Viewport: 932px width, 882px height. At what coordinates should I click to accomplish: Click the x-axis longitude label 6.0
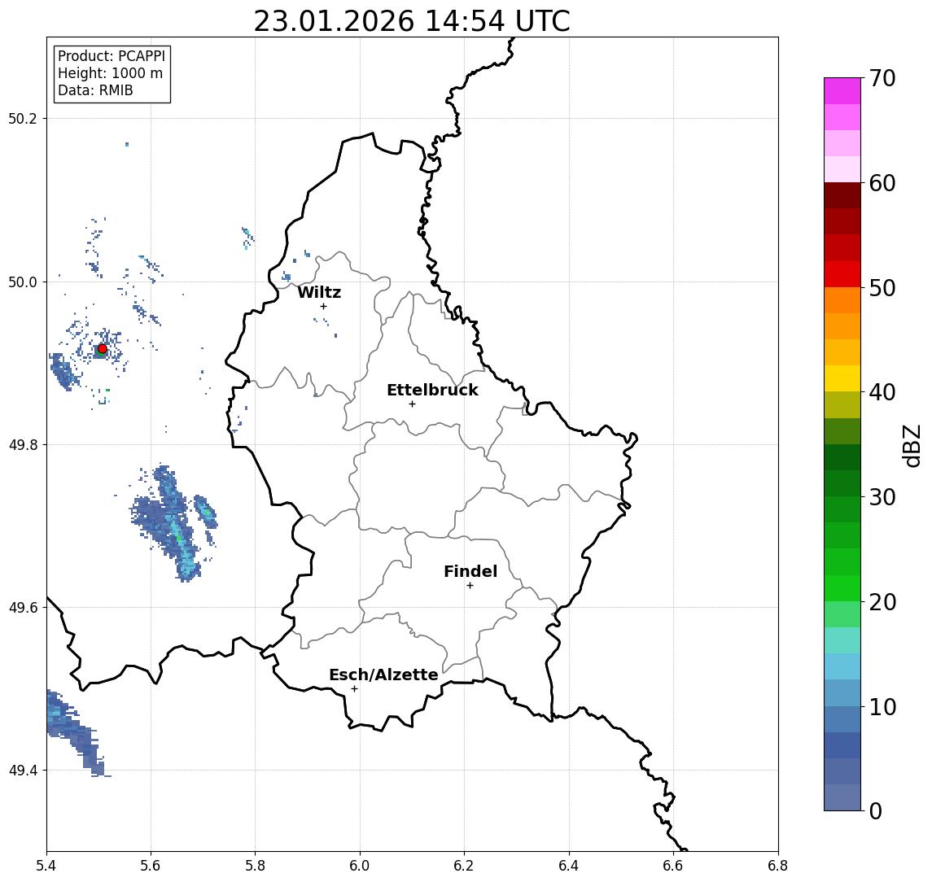coord(361,866)
